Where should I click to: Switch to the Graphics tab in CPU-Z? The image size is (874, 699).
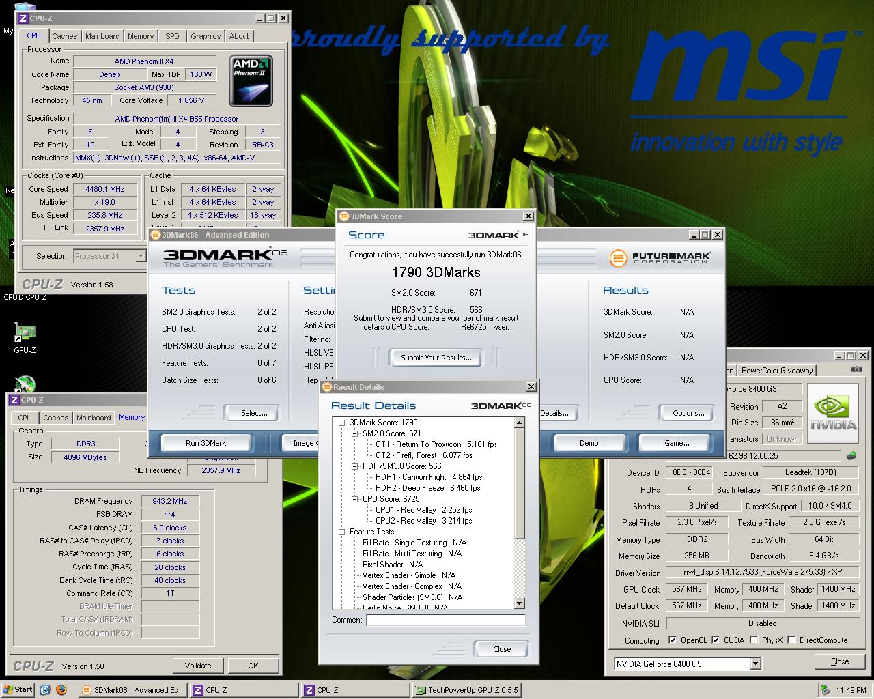206,36
